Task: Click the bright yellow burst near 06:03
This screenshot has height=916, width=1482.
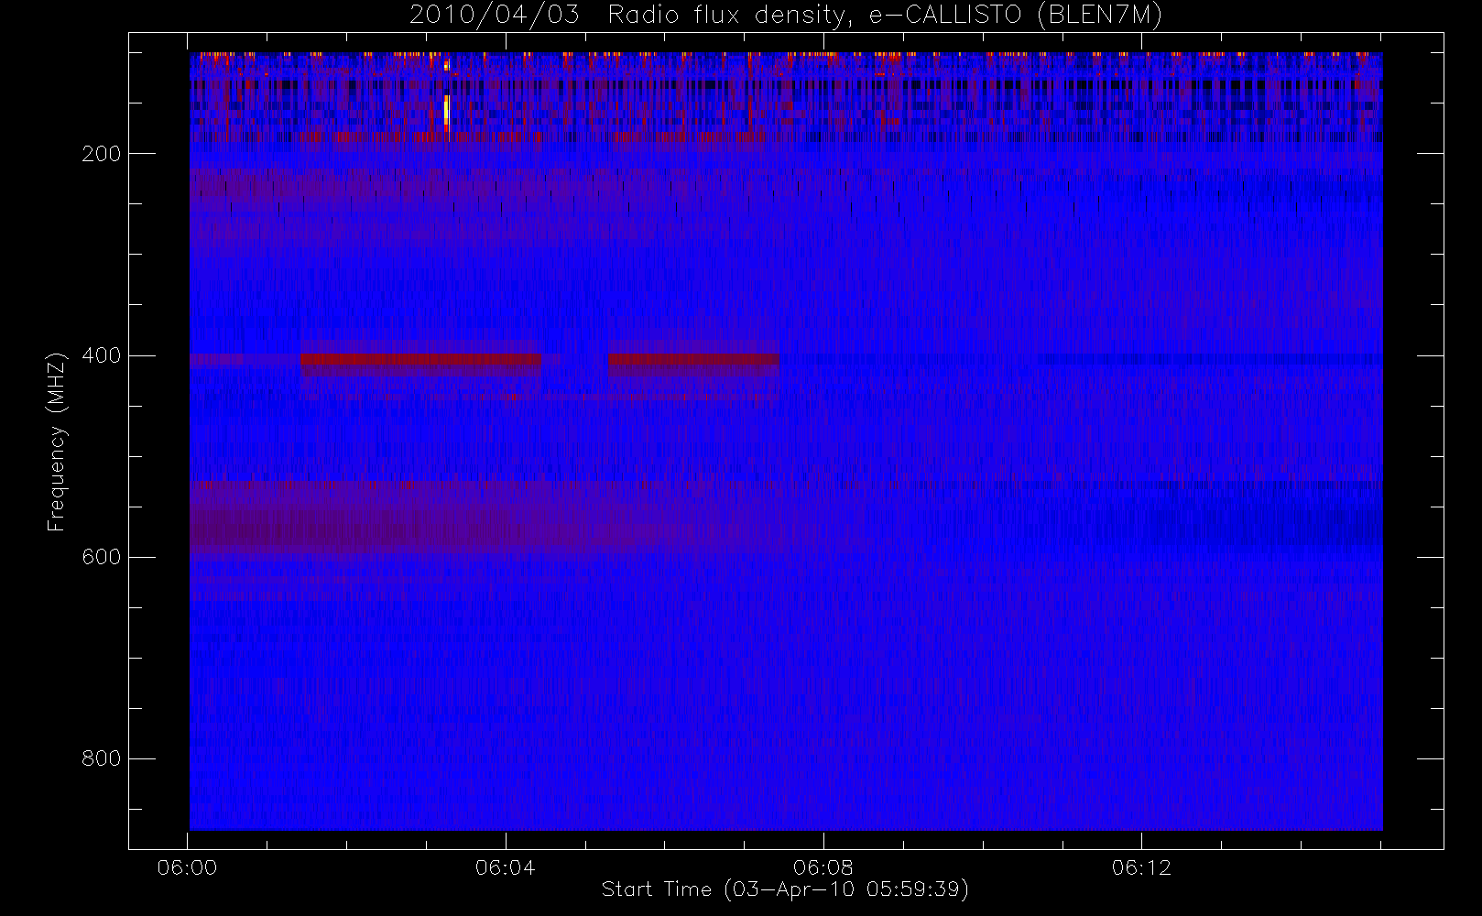Action: click(x=447, y=109)
